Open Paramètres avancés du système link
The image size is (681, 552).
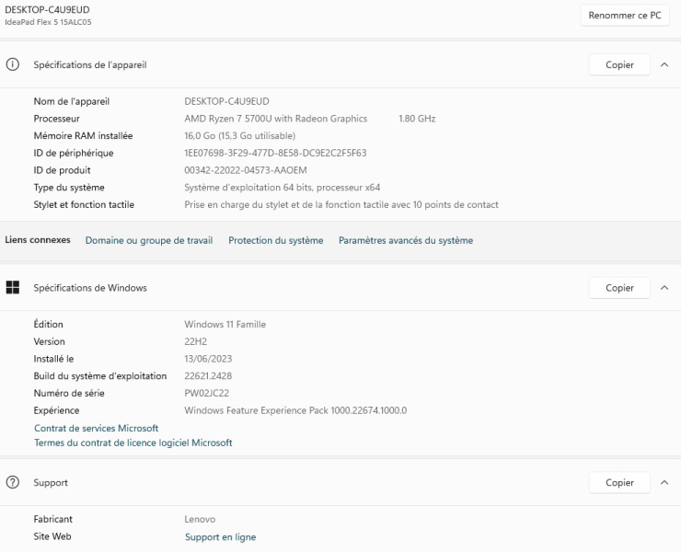(x=406, y=240)
